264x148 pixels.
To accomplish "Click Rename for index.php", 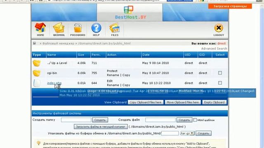I will pyautogui.click(x=113, y=85).
